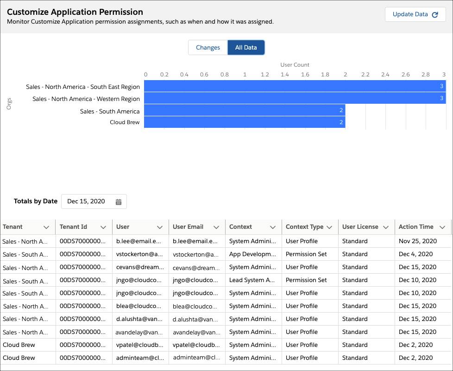Click the adminteam Cloud Brew row
The height and width of the screenshot is (371, 453).
click(x=226, y=358)
